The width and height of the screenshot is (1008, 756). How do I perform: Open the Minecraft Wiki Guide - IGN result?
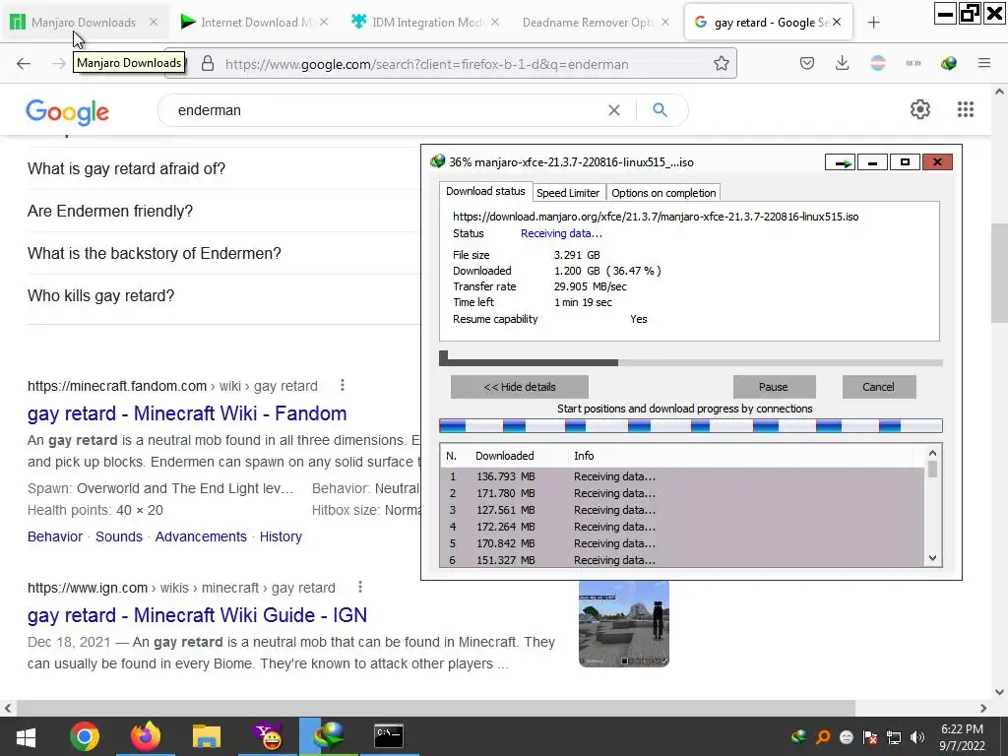point(197,615)
